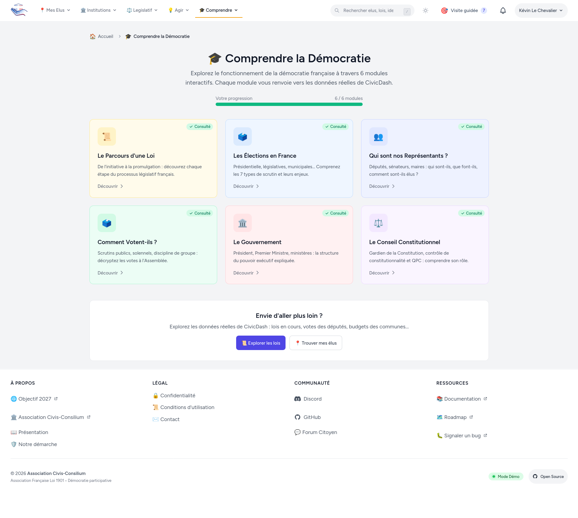
Task: Open the Kévin Le Chevalier user menu
Action: point(541,11)
